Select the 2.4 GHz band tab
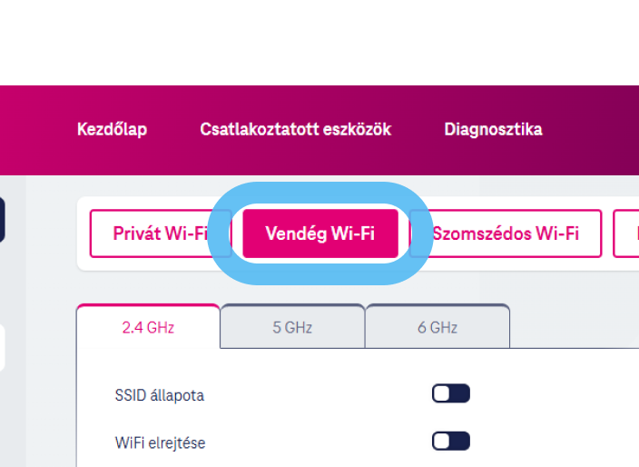This screenshot has height=467, width=639. pos(148,327)
